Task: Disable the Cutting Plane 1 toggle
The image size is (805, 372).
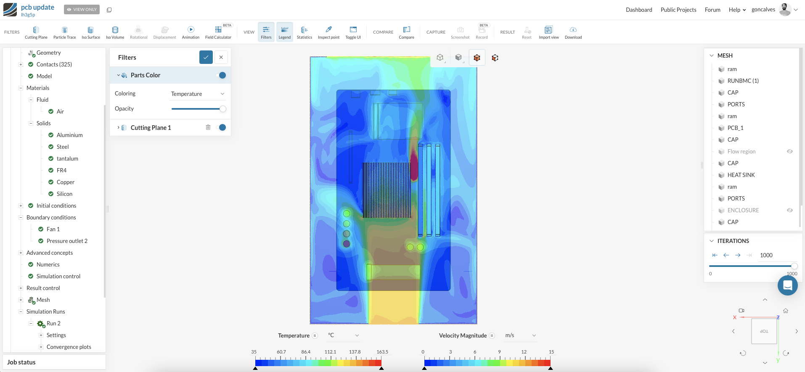Action: click(221, 127)
